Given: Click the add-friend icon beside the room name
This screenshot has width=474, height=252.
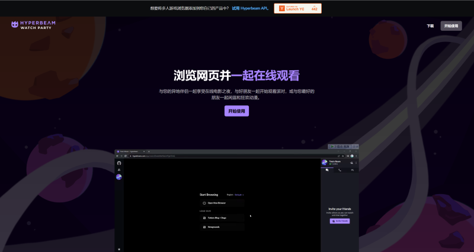Looking at the screenshot, I should pyautogui.click(x=351, y=163).
